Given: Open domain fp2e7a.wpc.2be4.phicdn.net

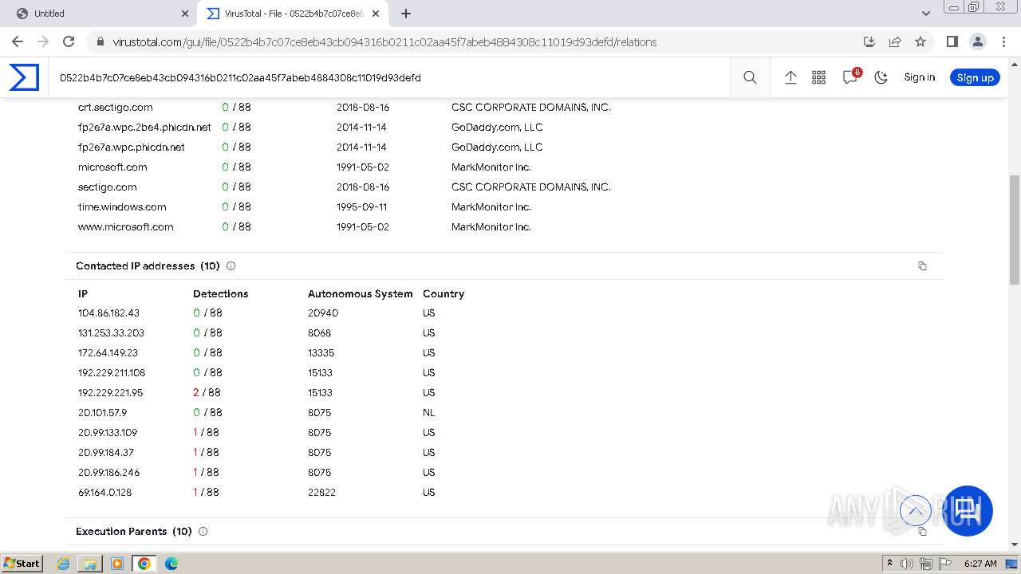Looking at the screenshot, I should (x=144, y=127).
